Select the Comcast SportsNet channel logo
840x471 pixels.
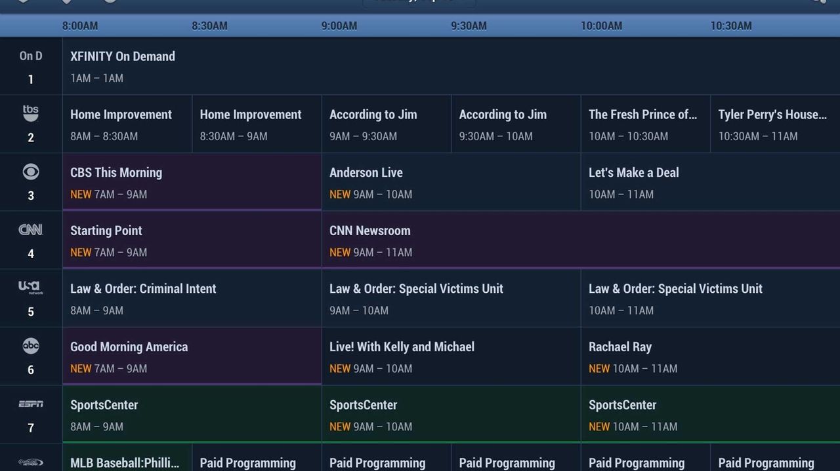[x=30, y=461]
